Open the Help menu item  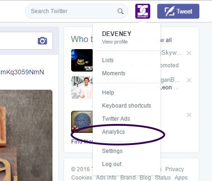pos(108,93)
